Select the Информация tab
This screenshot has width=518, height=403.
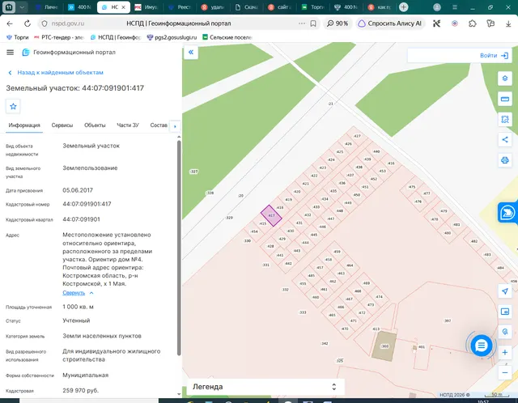click(24, 125)
